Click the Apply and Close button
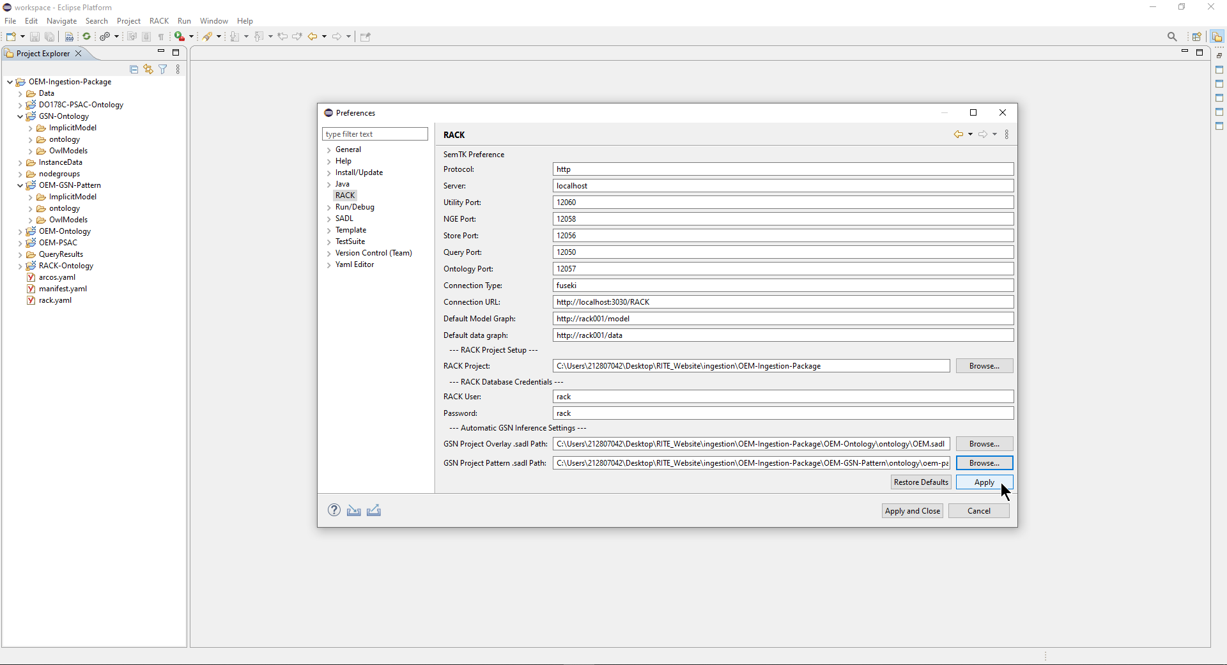1227x665 pixels. 913,511
